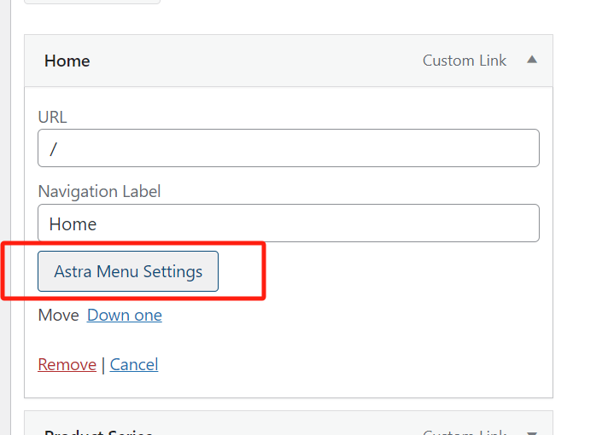Collapse the Home menu item arrow
608x435 pixels.
532,61
